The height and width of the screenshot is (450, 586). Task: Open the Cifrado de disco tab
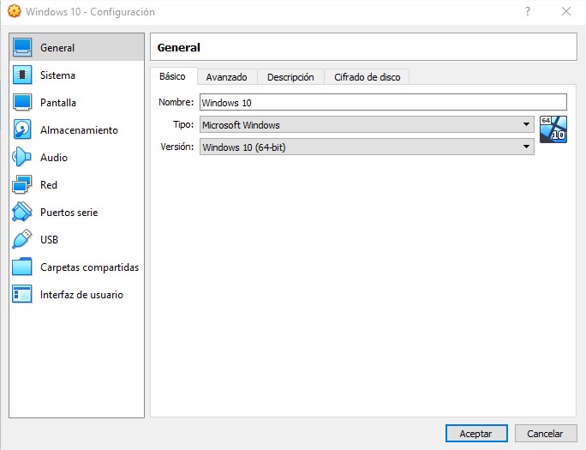click(367, 77)
